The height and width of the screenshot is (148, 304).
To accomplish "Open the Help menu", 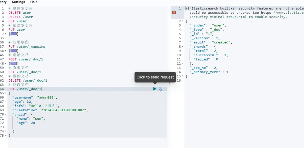I will [x=34, y=2].
